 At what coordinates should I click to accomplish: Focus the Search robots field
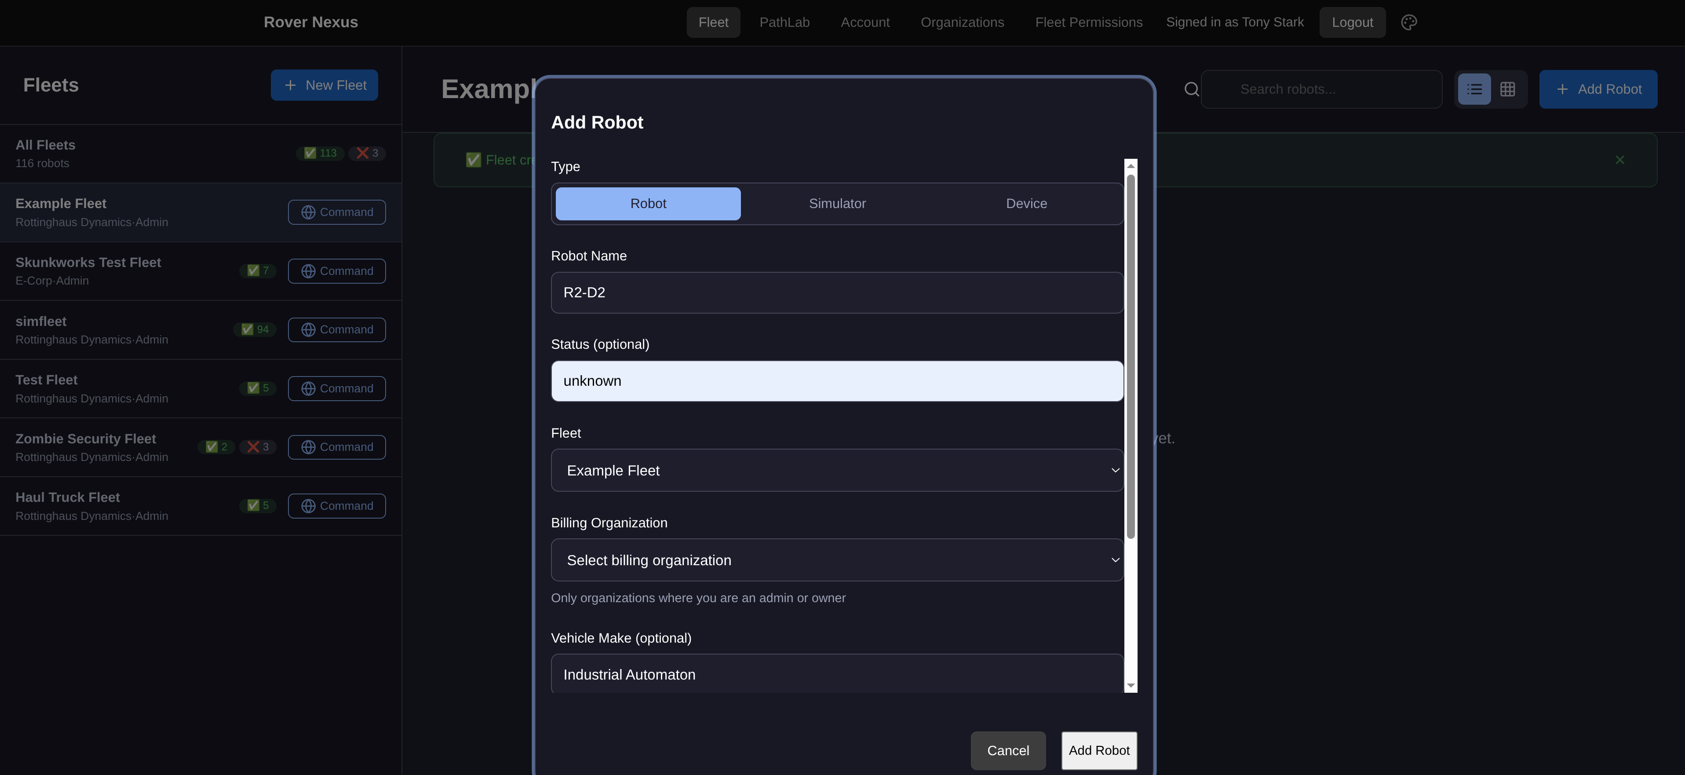tap(1321, 89)
